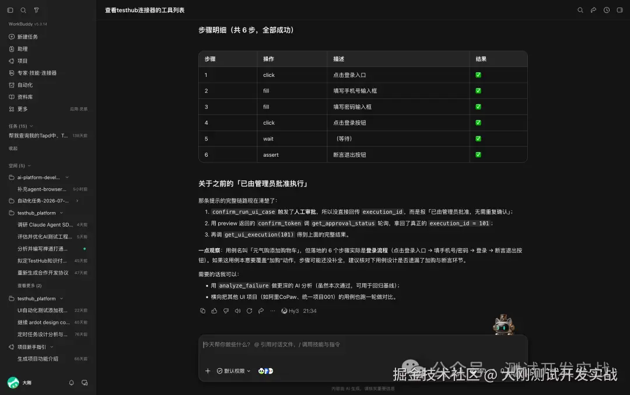
Task: Expand the 默认权限 permission dropdown
Action: tap(233, 371)
